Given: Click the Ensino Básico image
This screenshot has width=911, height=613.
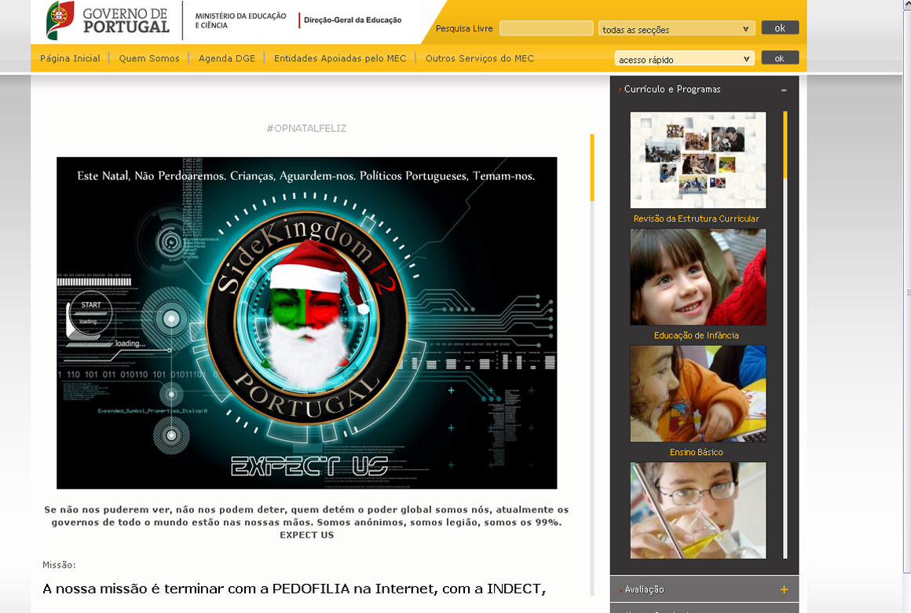Looking at the screenshot, I should point(697,394).
